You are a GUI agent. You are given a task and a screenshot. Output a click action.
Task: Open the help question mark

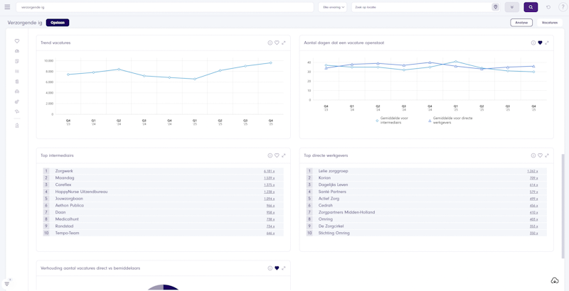[x=563, y=7]
